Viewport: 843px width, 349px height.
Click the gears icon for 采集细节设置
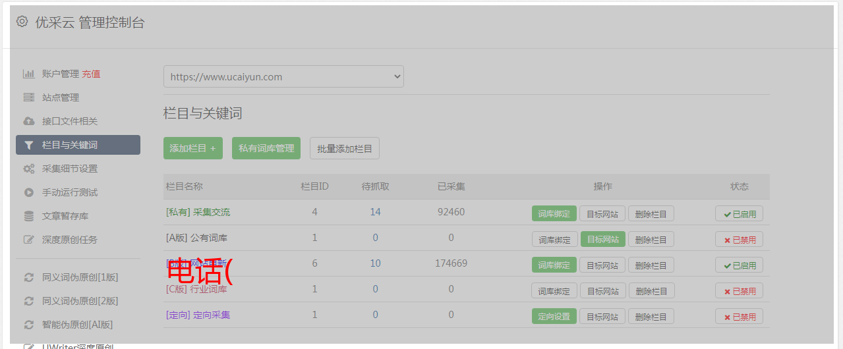29,169
